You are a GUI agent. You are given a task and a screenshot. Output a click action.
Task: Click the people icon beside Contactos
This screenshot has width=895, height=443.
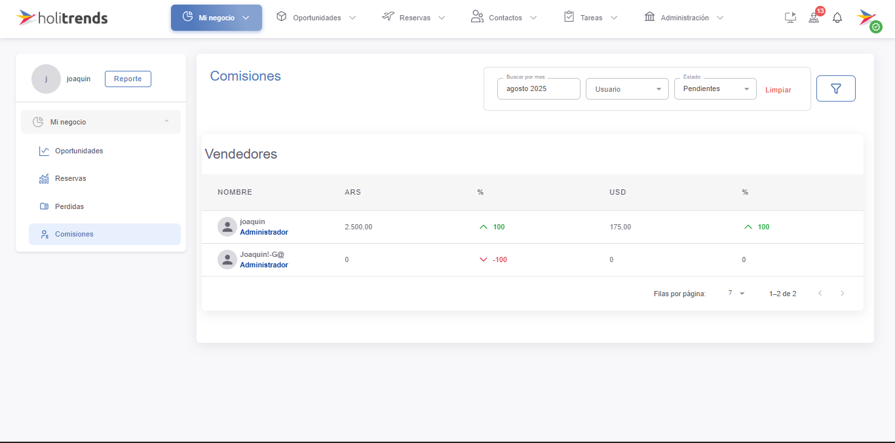tap(477, 16)
